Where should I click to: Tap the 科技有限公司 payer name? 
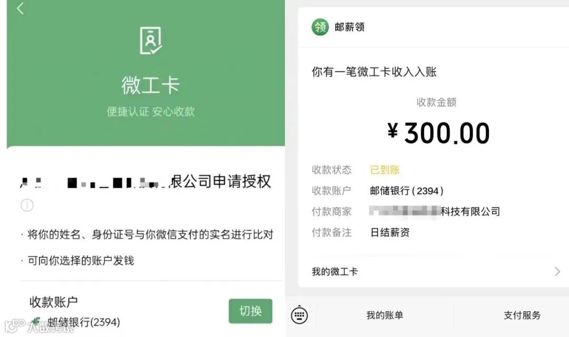coord(470,211)
